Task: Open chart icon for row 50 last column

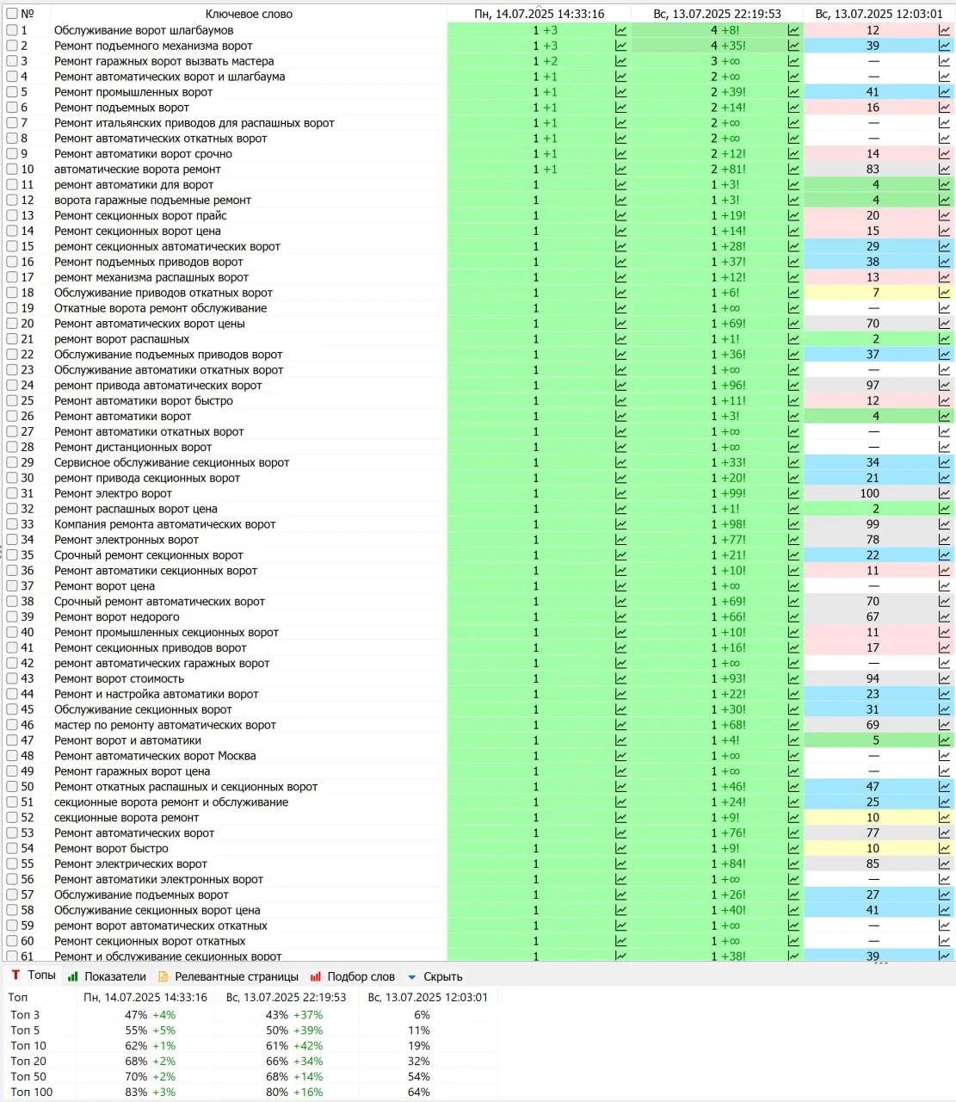Action: (945, 787)
